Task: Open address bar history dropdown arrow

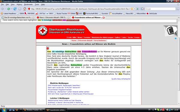Action: pos(135,9)
